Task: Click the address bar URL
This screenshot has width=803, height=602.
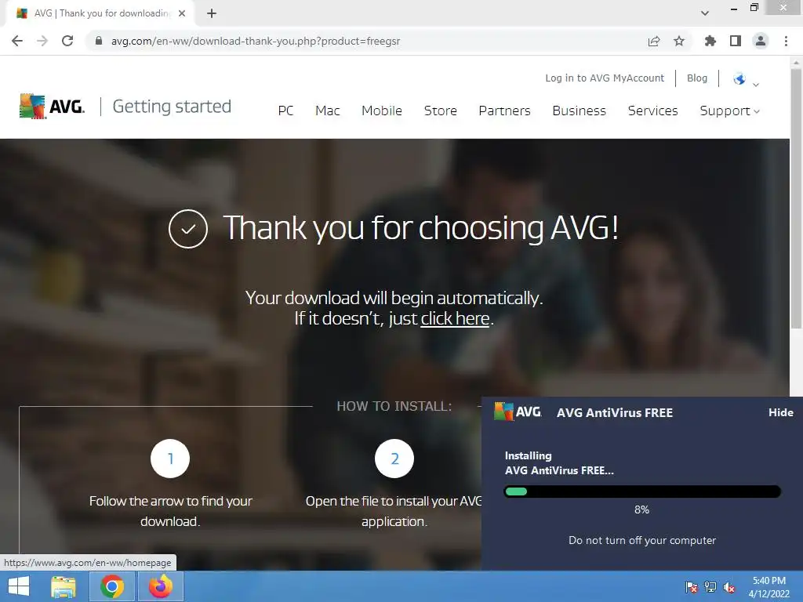Action: point(255,41)
